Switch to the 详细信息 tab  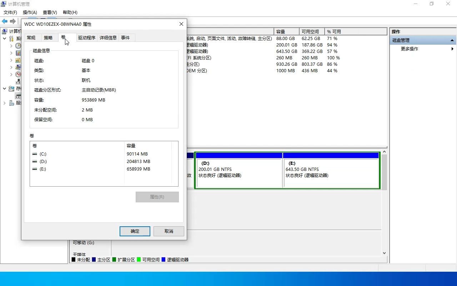click(108, 38)
